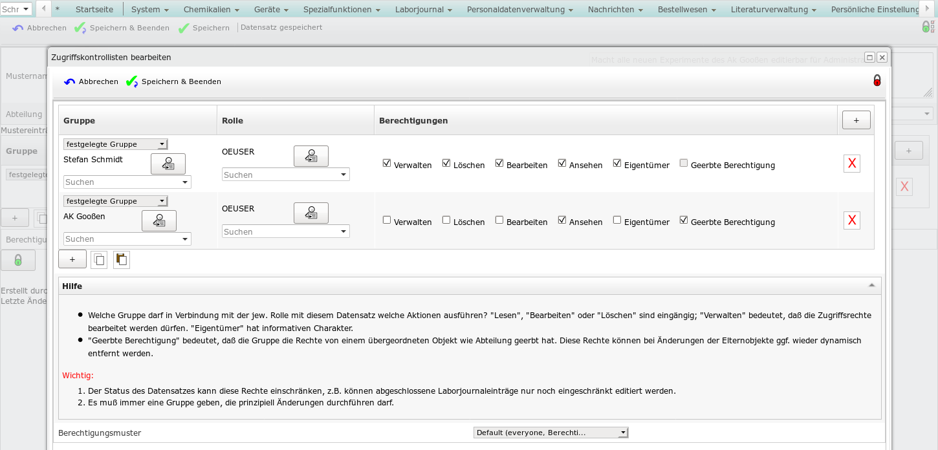
Task: Toggle Geerbte Berechtigung for AK Gooßen
Action: [x=684, y=220]
